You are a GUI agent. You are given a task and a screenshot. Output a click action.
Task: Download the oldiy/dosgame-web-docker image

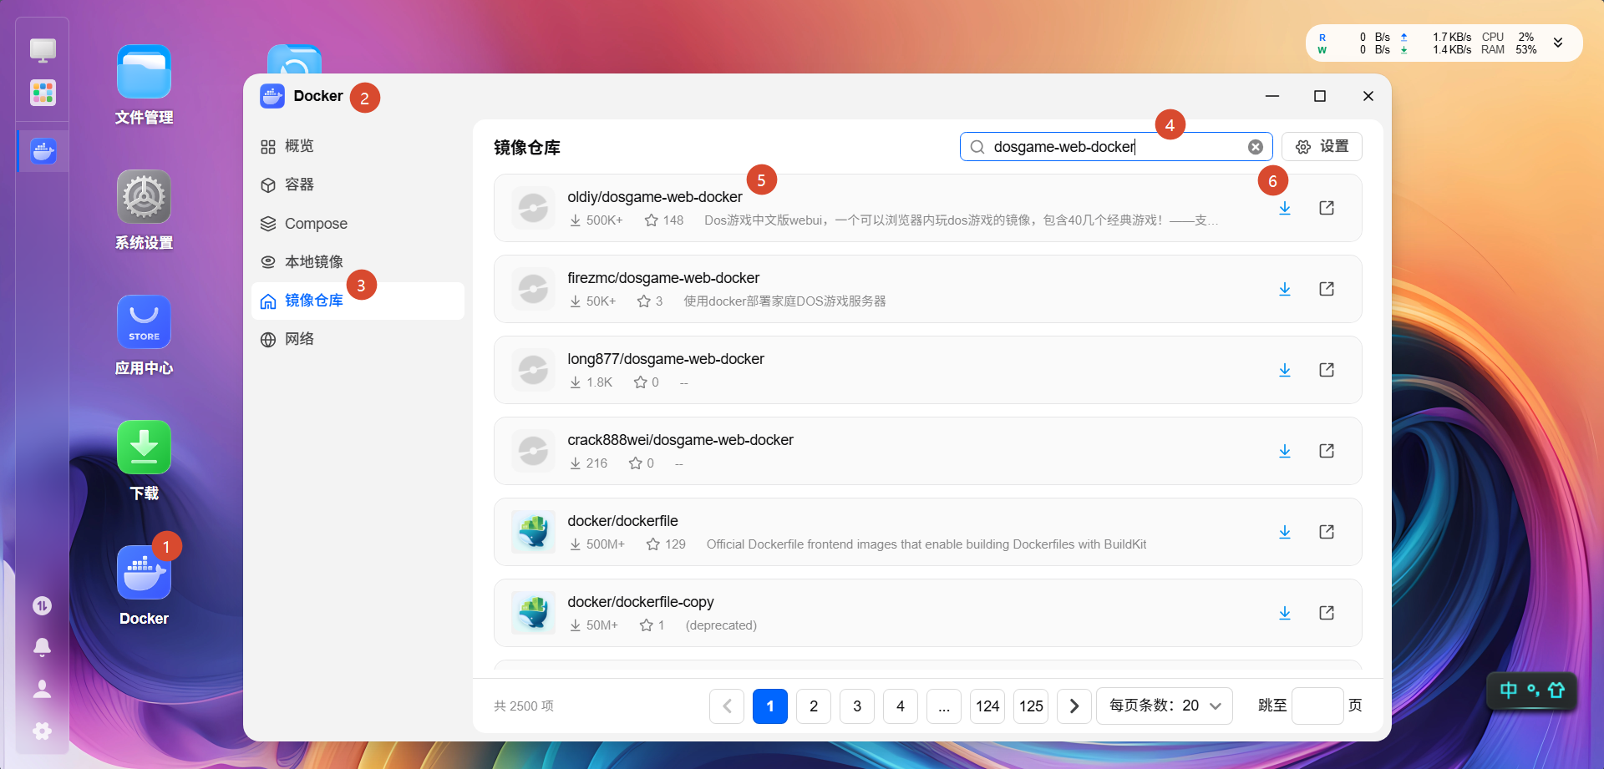pyautogui.click(x=1285, y=208)
